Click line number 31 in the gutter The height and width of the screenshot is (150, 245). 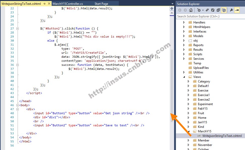(x=12, y=45)
